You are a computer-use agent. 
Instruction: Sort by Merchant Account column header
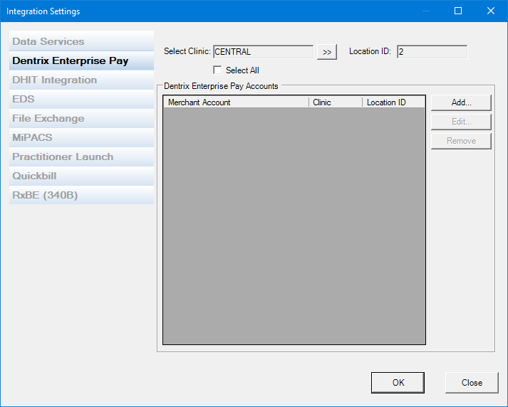pyautogui.click(x=236, y=102)
